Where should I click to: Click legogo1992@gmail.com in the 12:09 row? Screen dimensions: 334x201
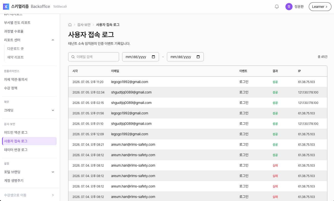point(129,134)
